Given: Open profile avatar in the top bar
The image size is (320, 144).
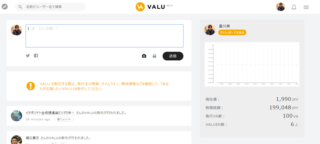Looking at the screenshot, I should point(281,7).
